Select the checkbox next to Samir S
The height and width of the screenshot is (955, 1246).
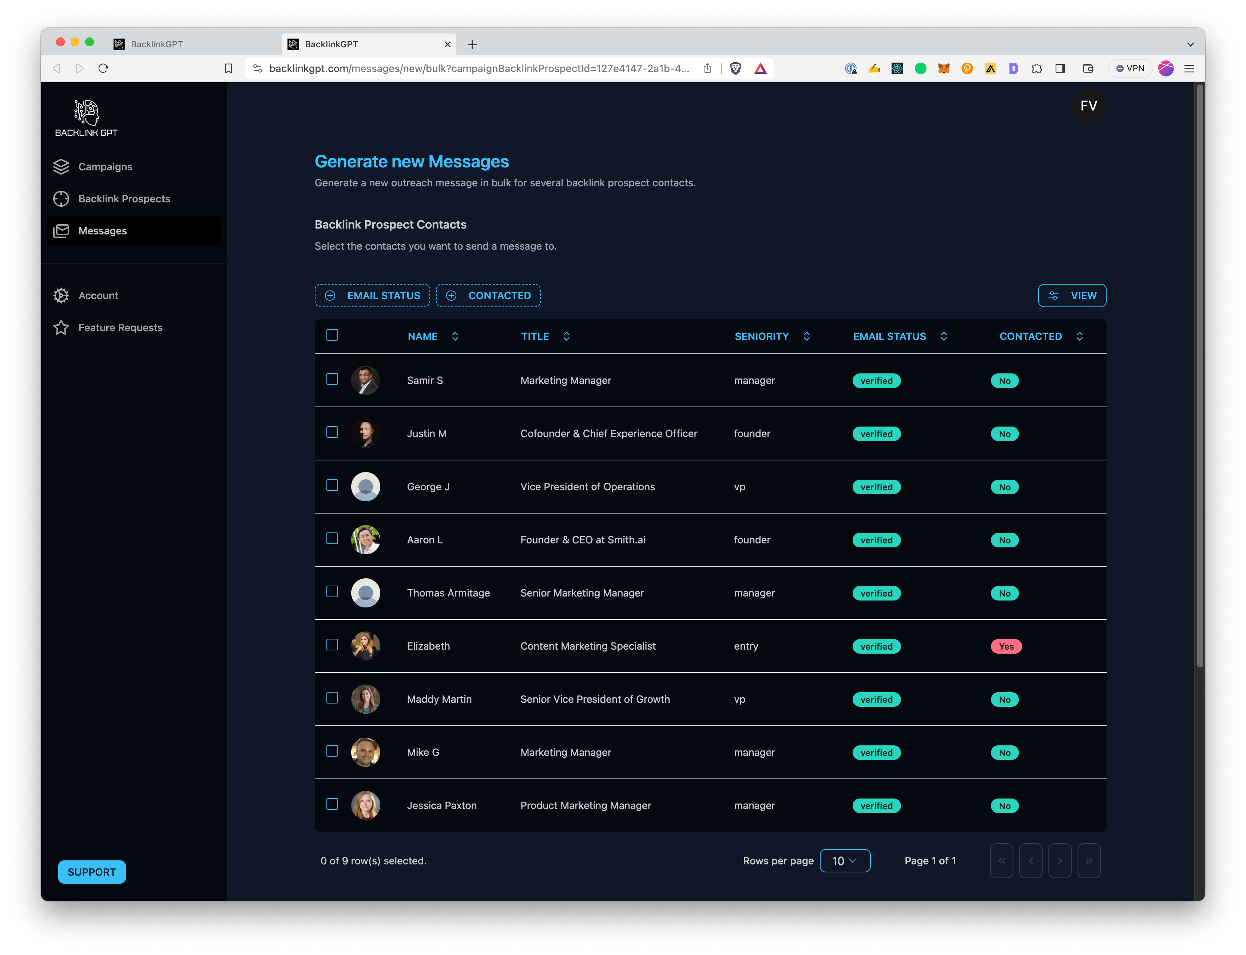[x=333, y=379]
